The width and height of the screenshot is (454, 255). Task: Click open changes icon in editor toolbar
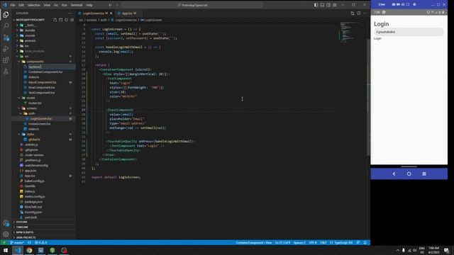click(x=353, y=13)
